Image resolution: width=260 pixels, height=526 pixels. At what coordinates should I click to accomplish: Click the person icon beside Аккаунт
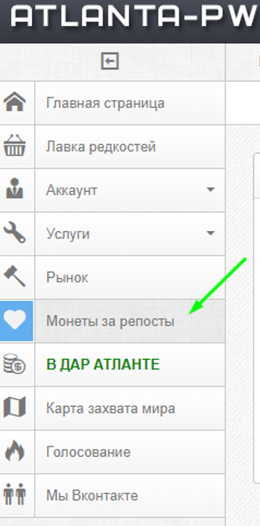[15, 189]
